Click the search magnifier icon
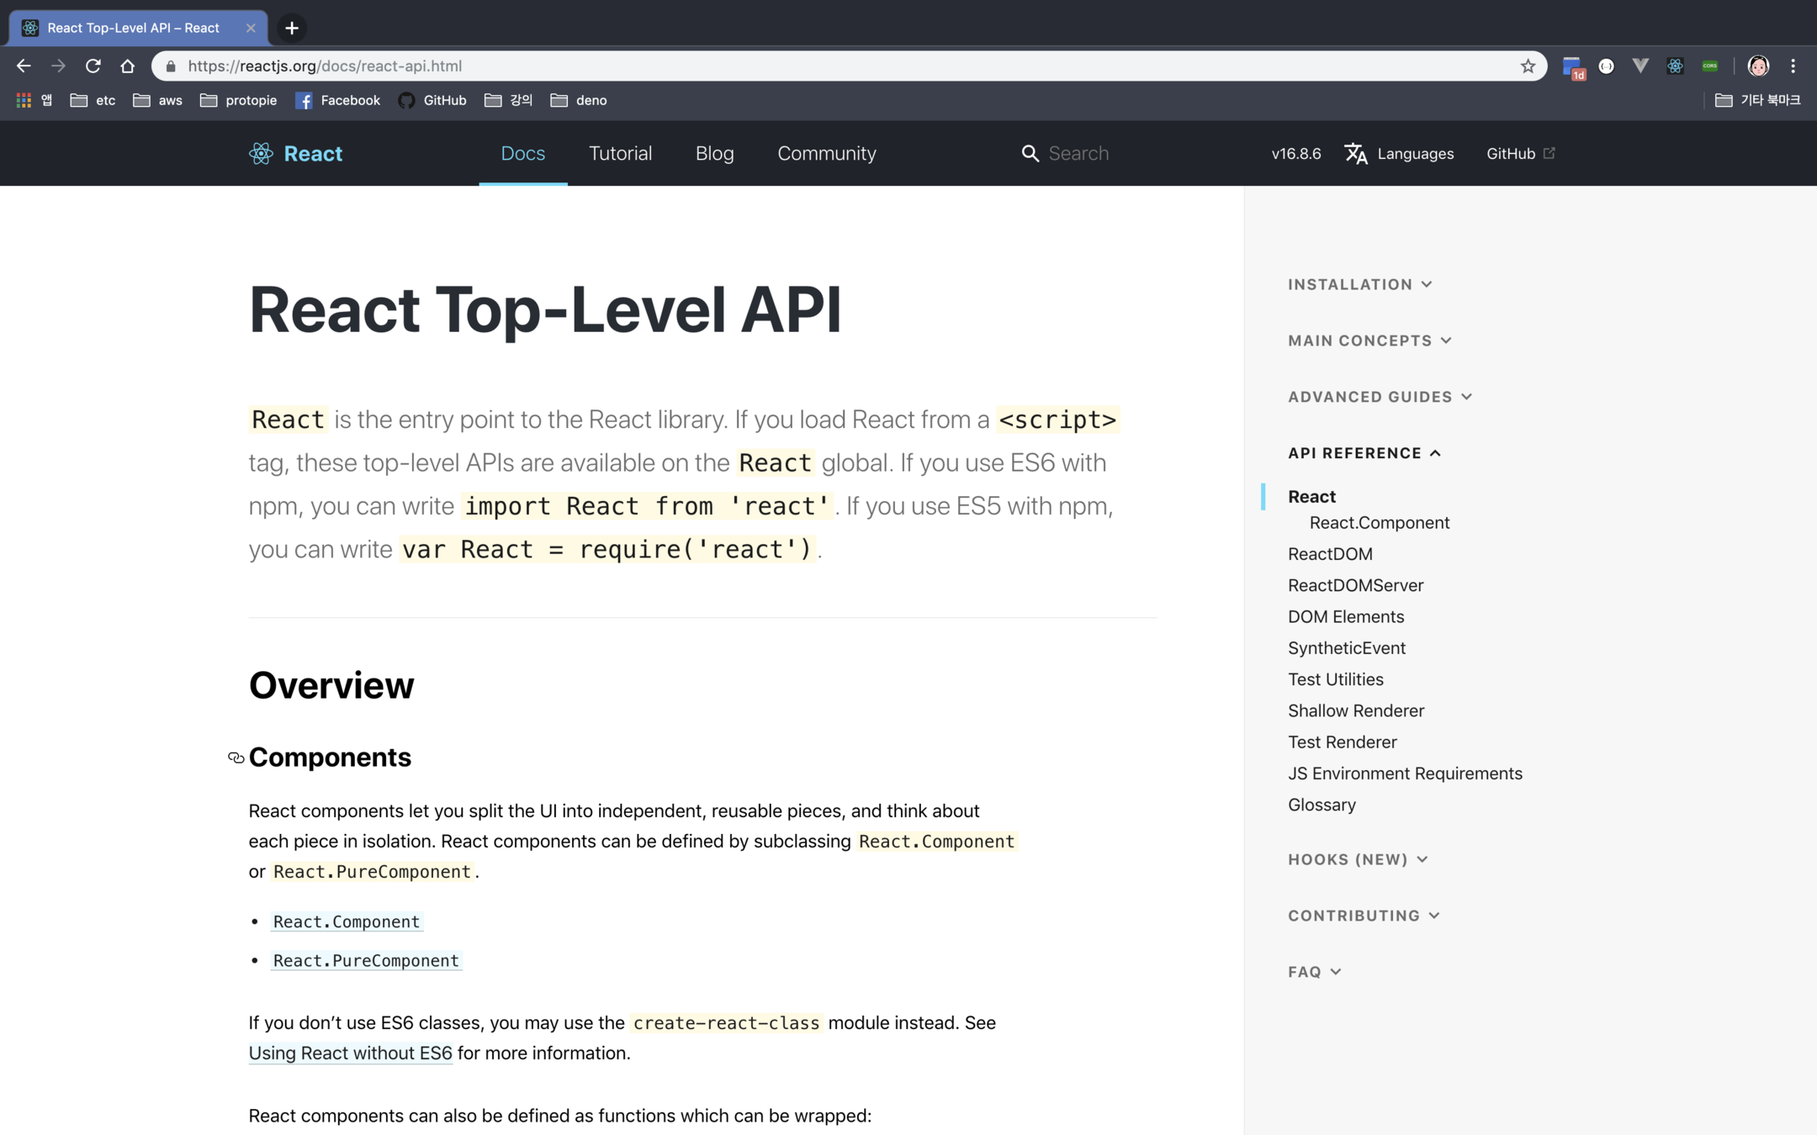Image resolution: width=1817 pixels, height=1135 pixels. [x=1030, y=153]
